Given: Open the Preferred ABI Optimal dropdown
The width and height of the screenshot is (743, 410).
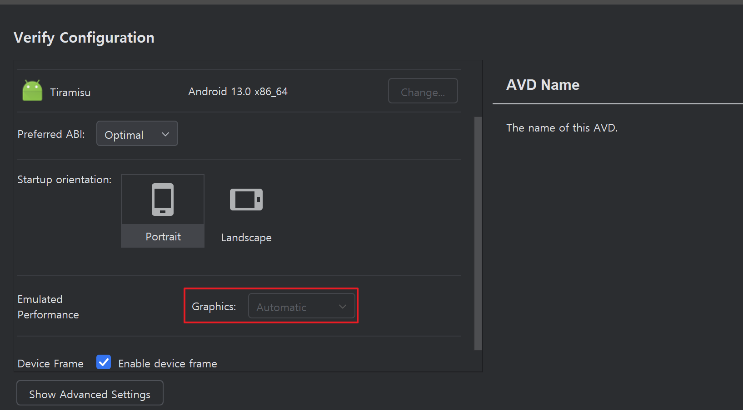Looking at the screenshot, I should [x=137, y=133].
